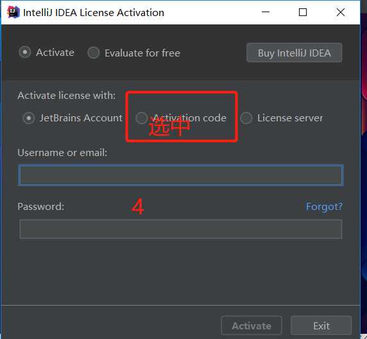Click the IntelliJ IDEA License Activation title text
Image resolution: width=367 pixels, height=339 pixels.
[94, 13]
